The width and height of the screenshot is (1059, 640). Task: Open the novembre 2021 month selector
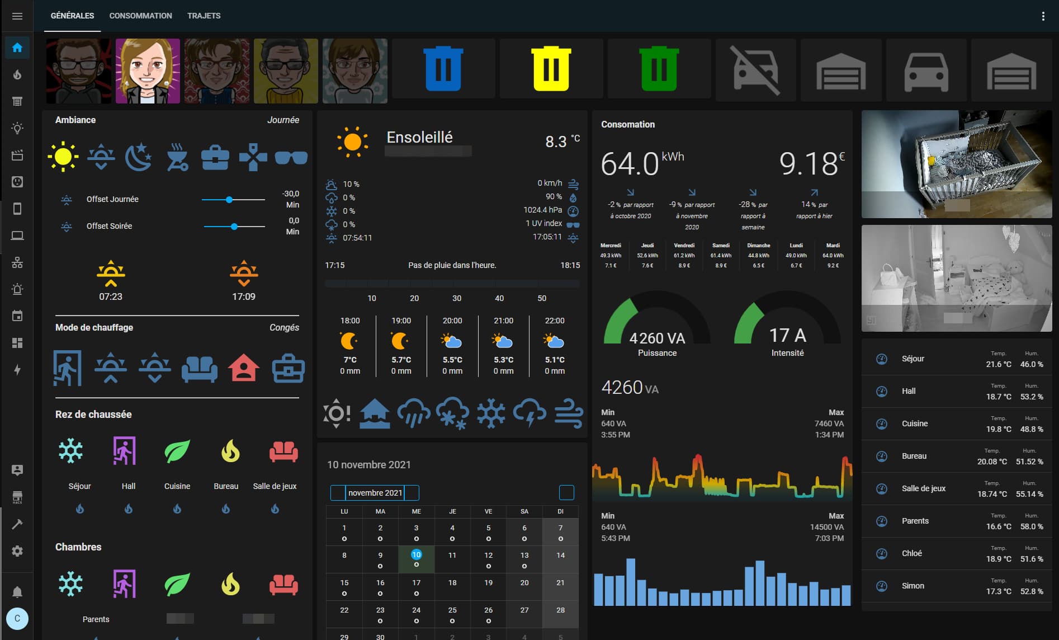[375, 493]
